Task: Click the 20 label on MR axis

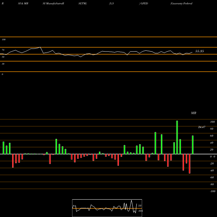Action: tap(212, 150)
